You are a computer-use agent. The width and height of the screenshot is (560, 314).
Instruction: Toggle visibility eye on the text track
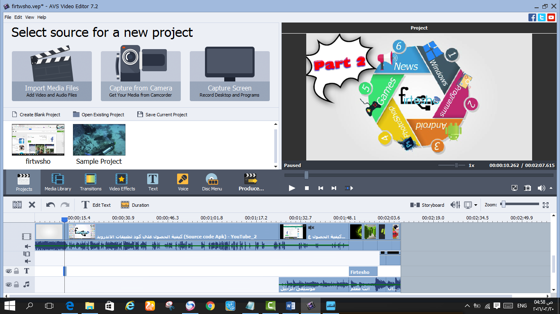8,271
